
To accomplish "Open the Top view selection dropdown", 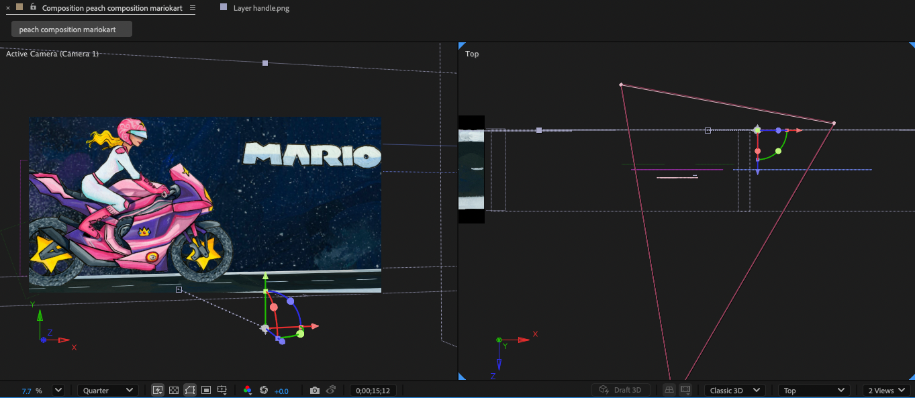I will point(814,390).
